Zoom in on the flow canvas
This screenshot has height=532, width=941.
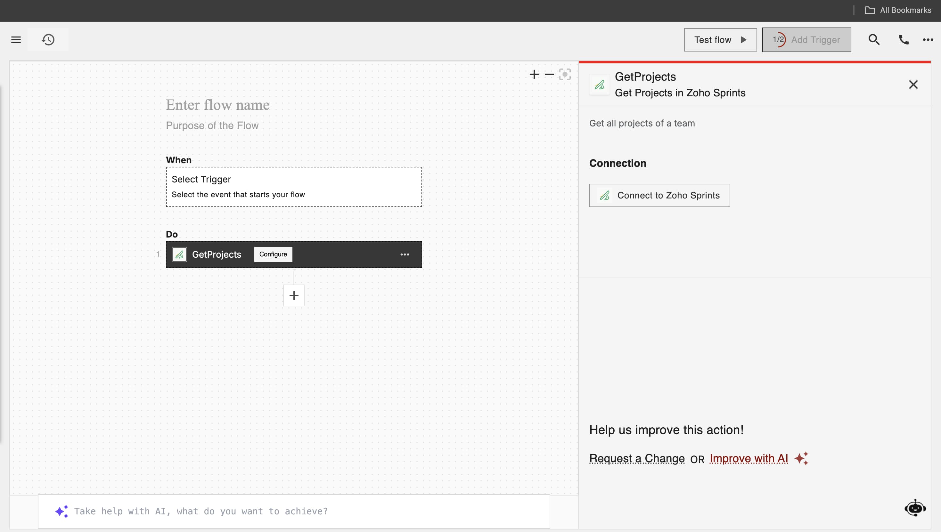point(534,75)
